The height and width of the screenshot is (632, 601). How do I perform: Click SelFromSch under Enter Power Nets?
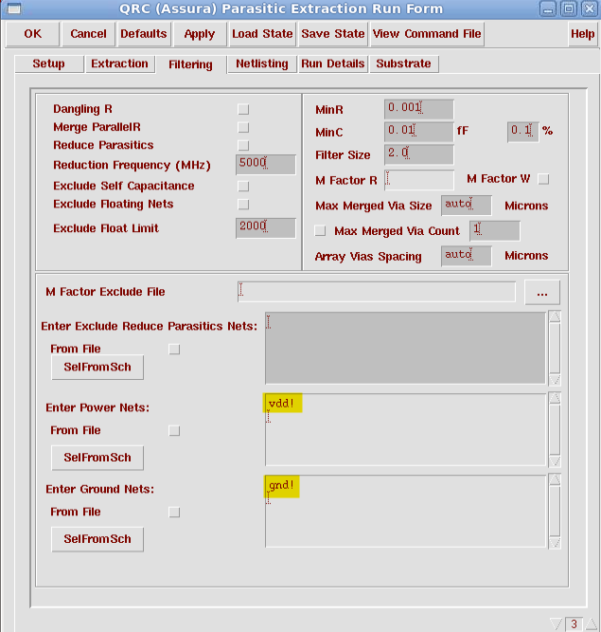(x=97, y=458)
